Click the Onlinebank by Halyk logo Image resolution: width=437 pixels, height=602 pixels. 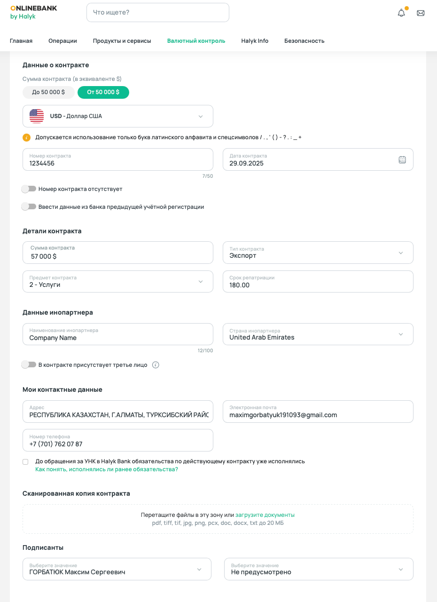tap(33, 12)
